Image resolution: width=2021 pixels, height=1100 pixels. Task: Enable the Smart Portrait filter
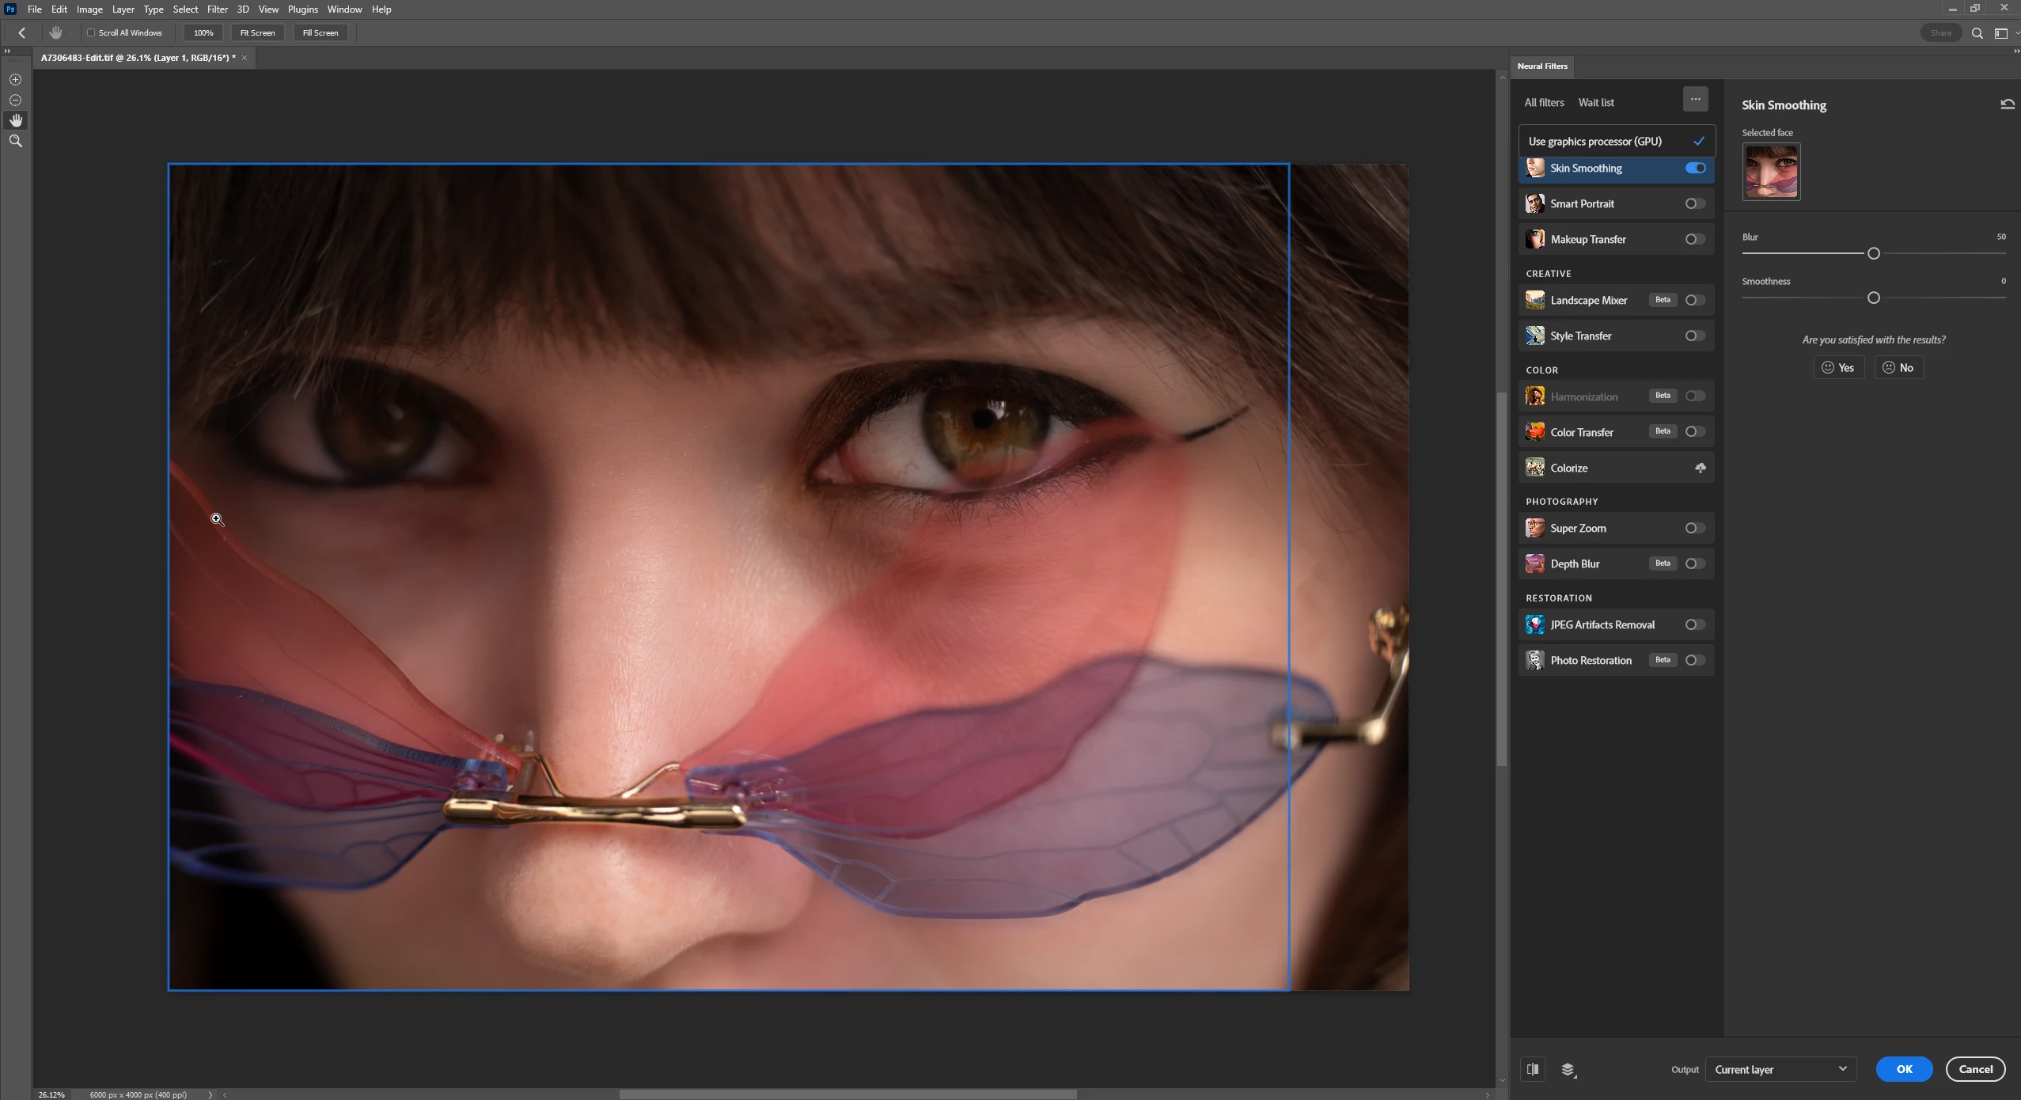[1693, 204]
